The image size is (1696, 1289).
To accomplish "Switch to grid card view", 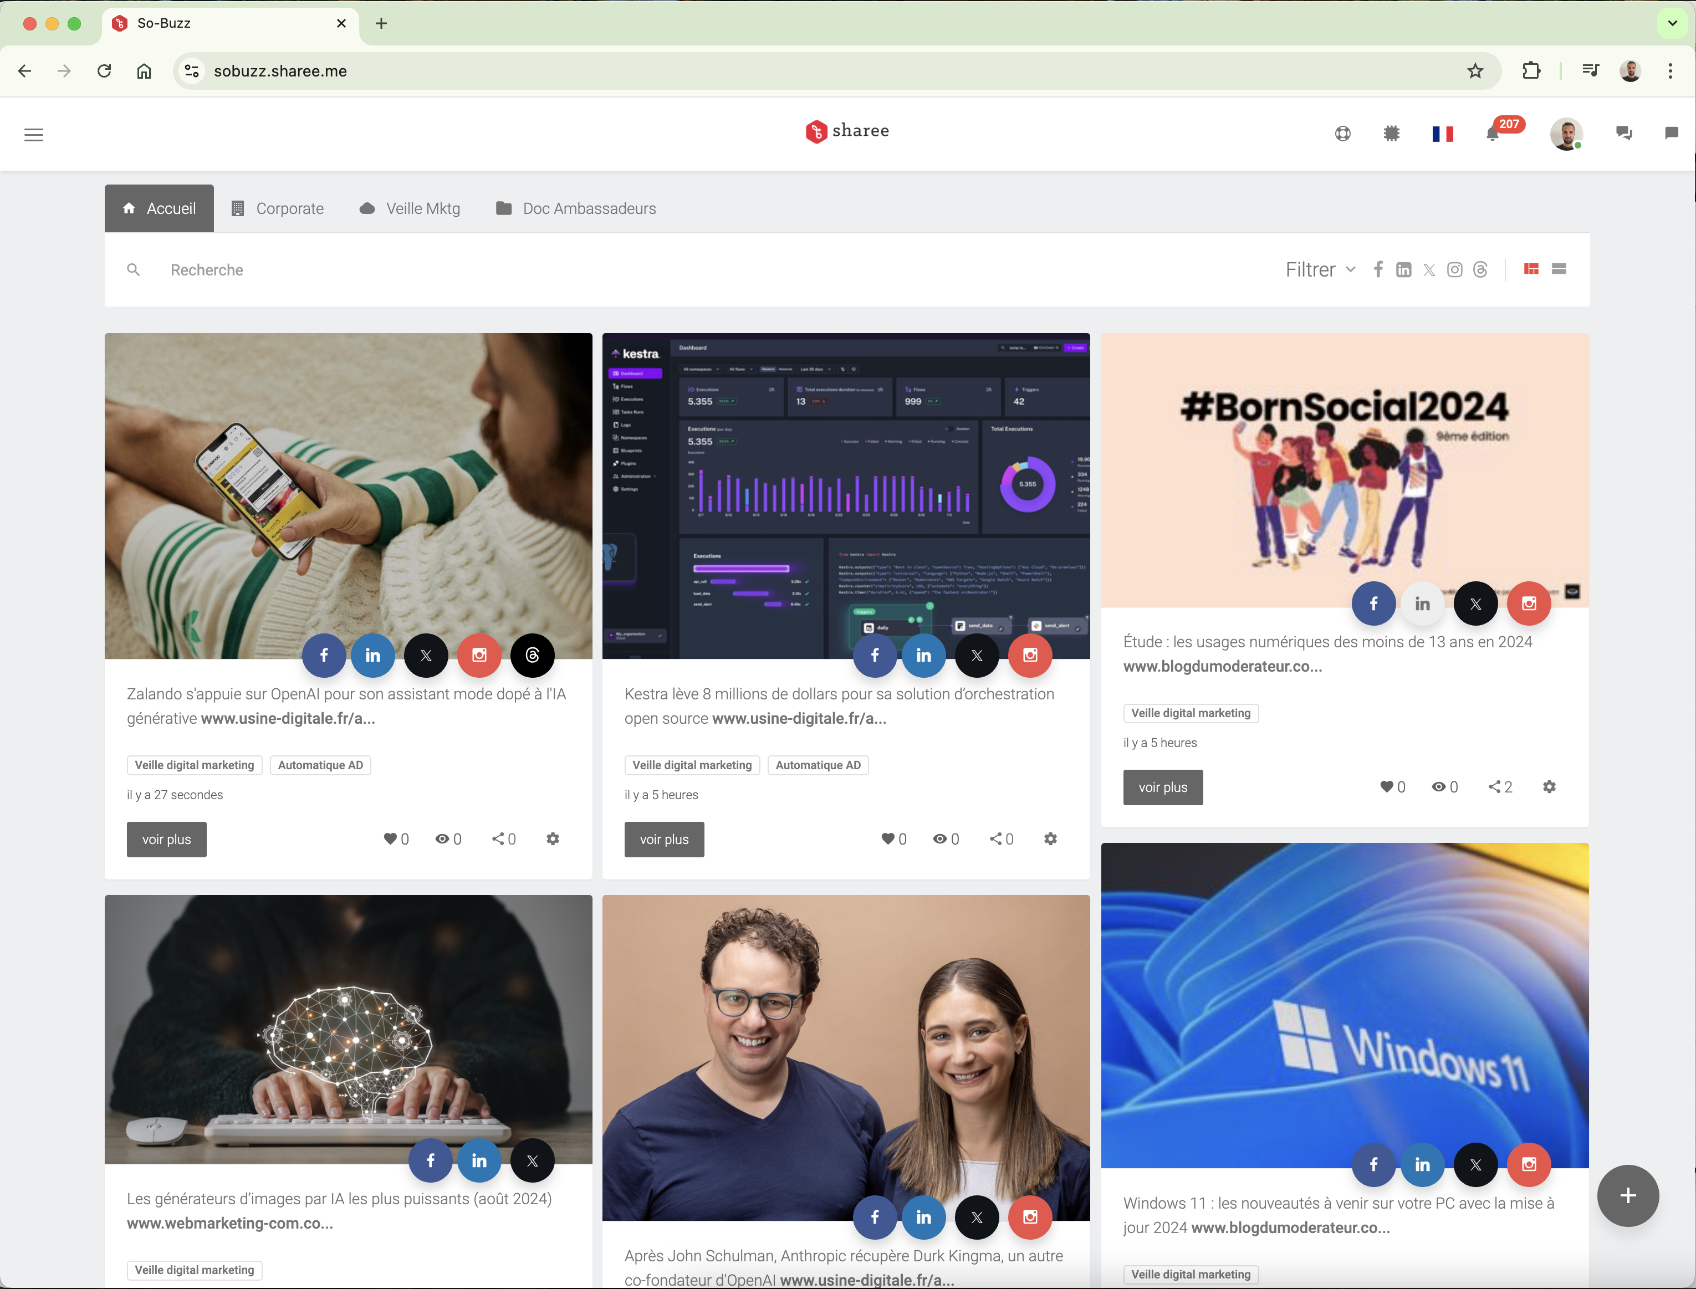I will [x=1531, y=269].
